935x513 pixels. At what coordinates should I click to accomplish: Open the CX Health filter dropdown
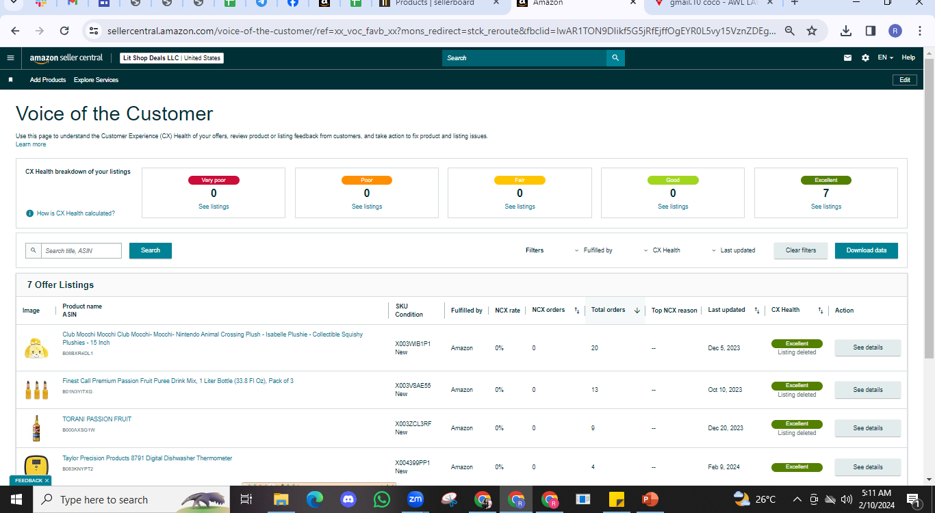coord(662,250)
